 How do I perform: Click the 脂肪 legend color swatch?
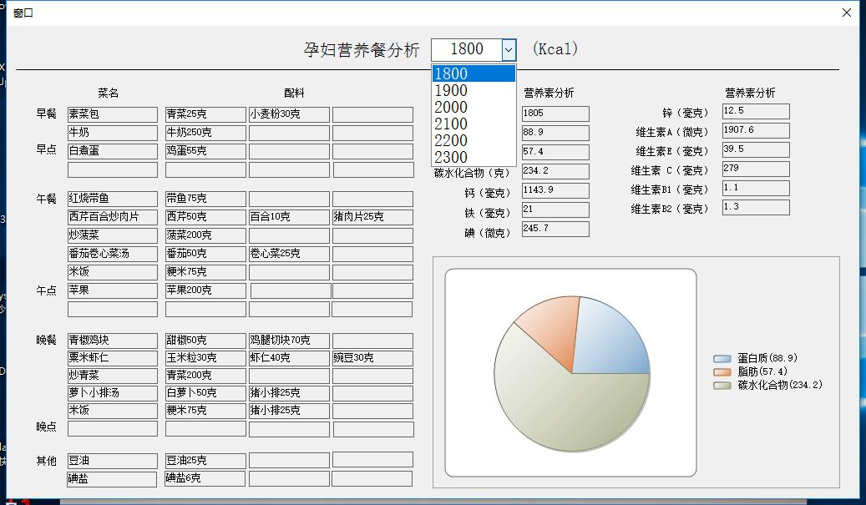(722, 371)
